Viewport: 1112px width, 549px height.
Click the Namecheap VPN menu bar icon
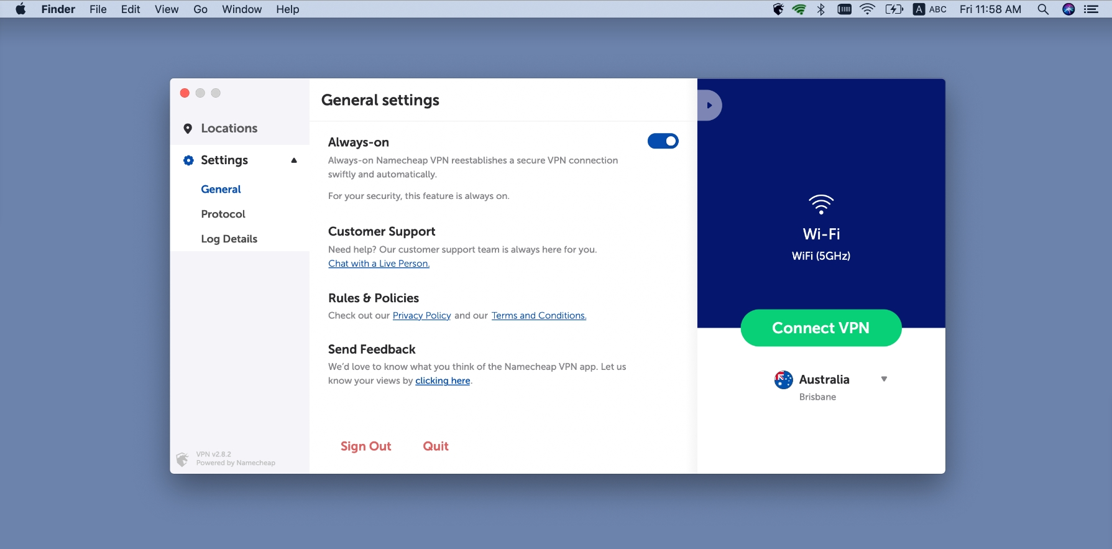pyautogui.click(x=778, y=9)
